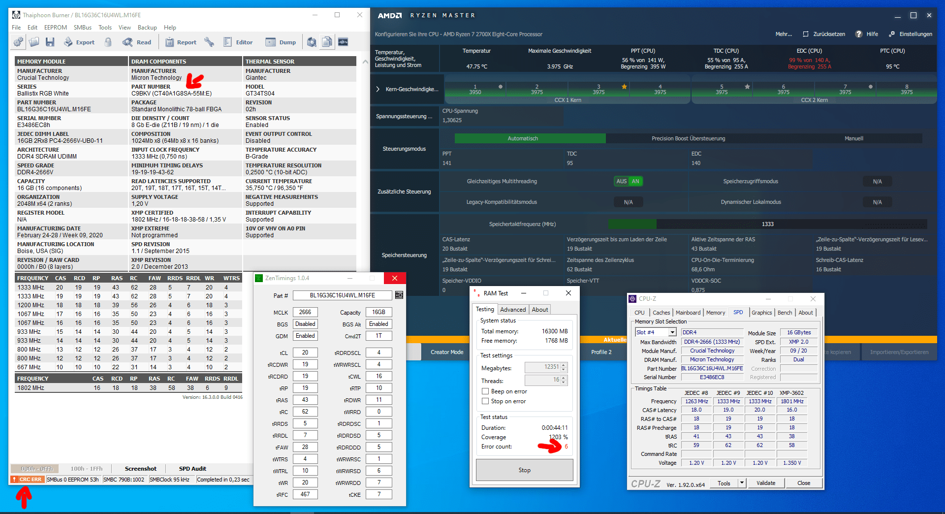
Task: Click Hilfe question mark icon in Ryzen Master
Action: 859,34
